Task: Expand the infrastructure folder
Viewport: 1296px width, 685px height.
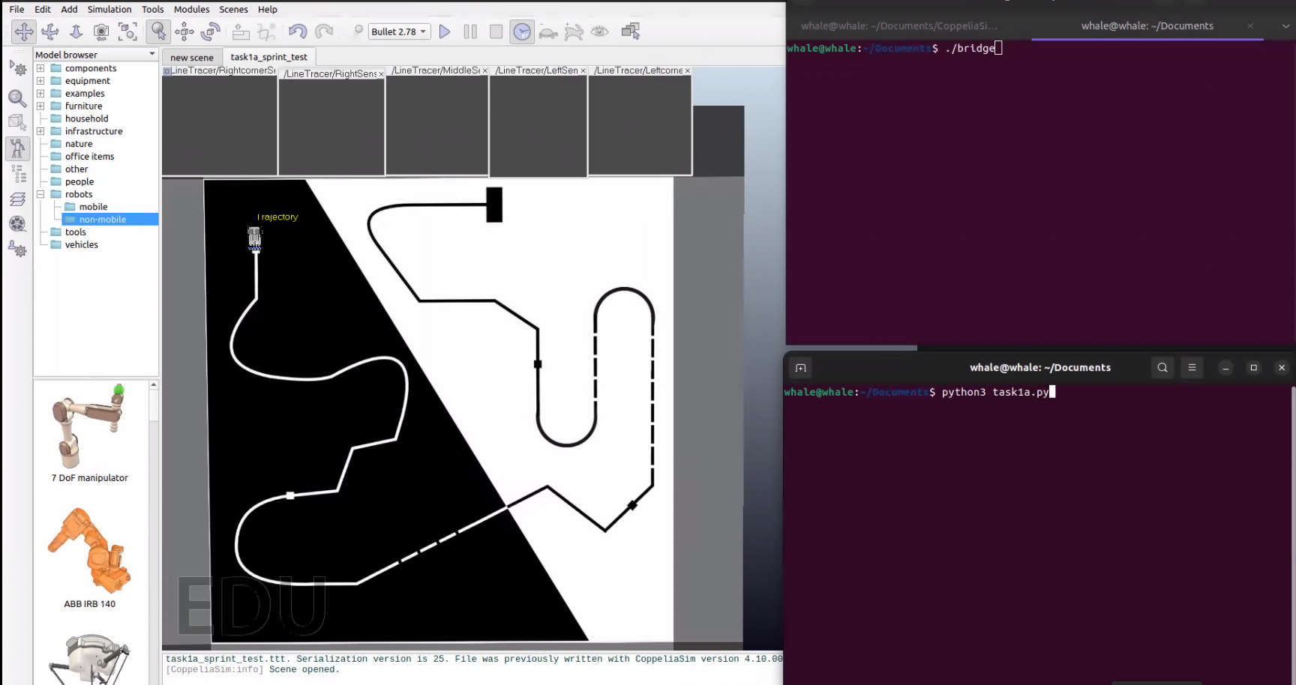Action: pyautogui.click(x=40, y=131)
